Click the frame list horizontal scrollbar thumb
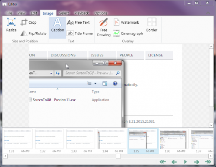Screen dimensions: 216x167 click(x=118, y=156)
